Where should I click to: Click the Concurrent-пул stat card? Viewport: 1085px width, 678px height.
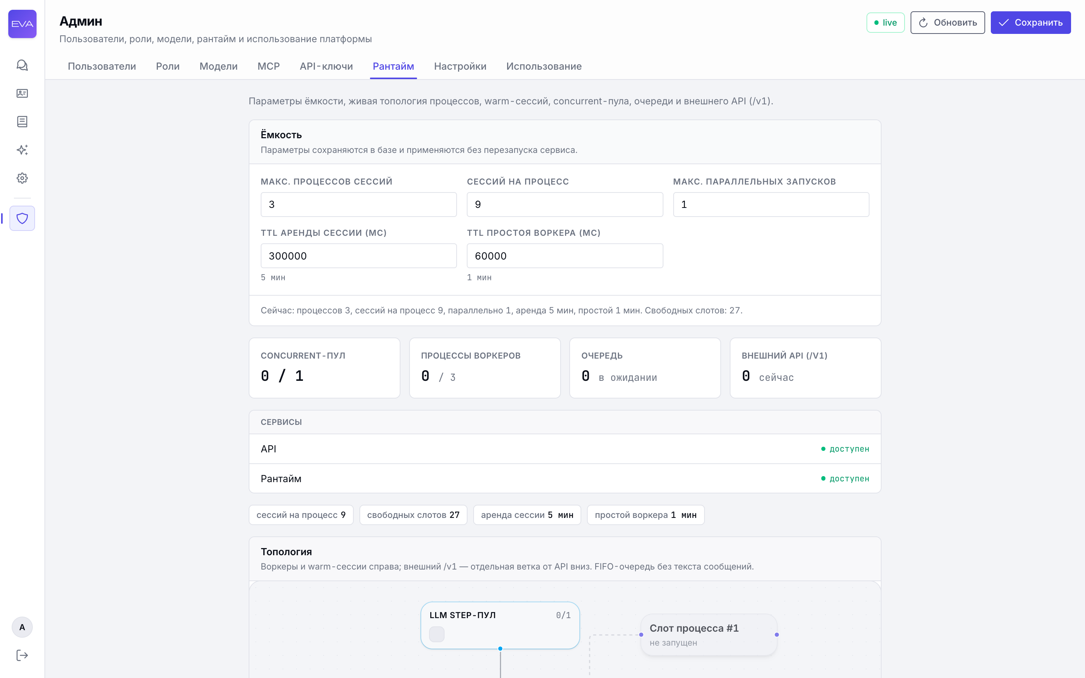(324, 368)
